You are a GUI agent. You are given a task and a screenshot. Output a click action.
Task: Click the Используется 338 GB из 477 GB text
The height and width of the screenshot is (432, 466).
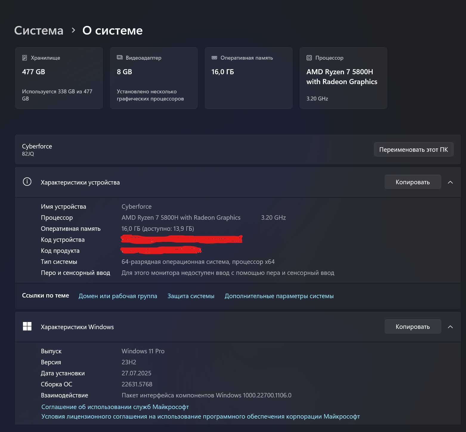coord(57,95)
